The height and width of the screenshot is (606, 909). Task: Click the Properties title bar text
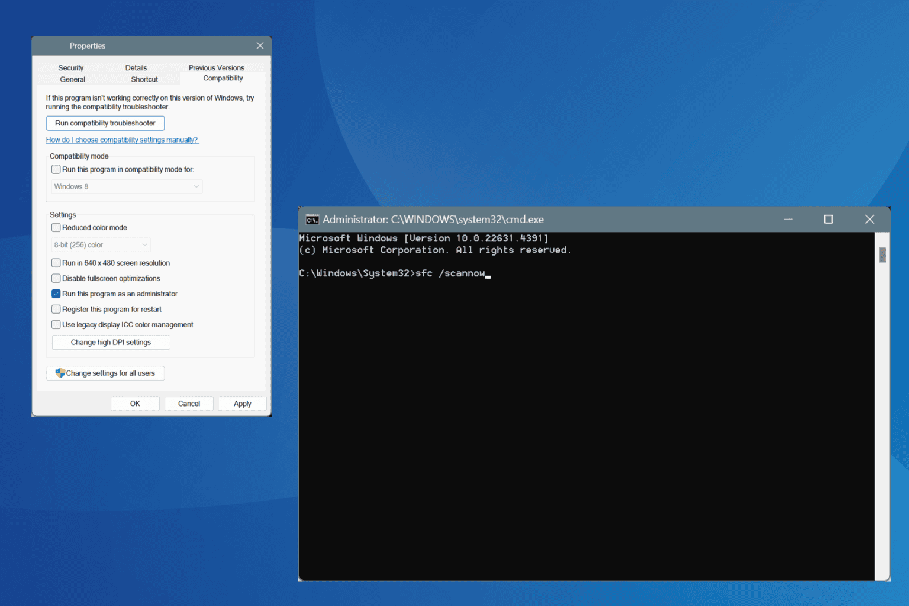pos(88,46)
